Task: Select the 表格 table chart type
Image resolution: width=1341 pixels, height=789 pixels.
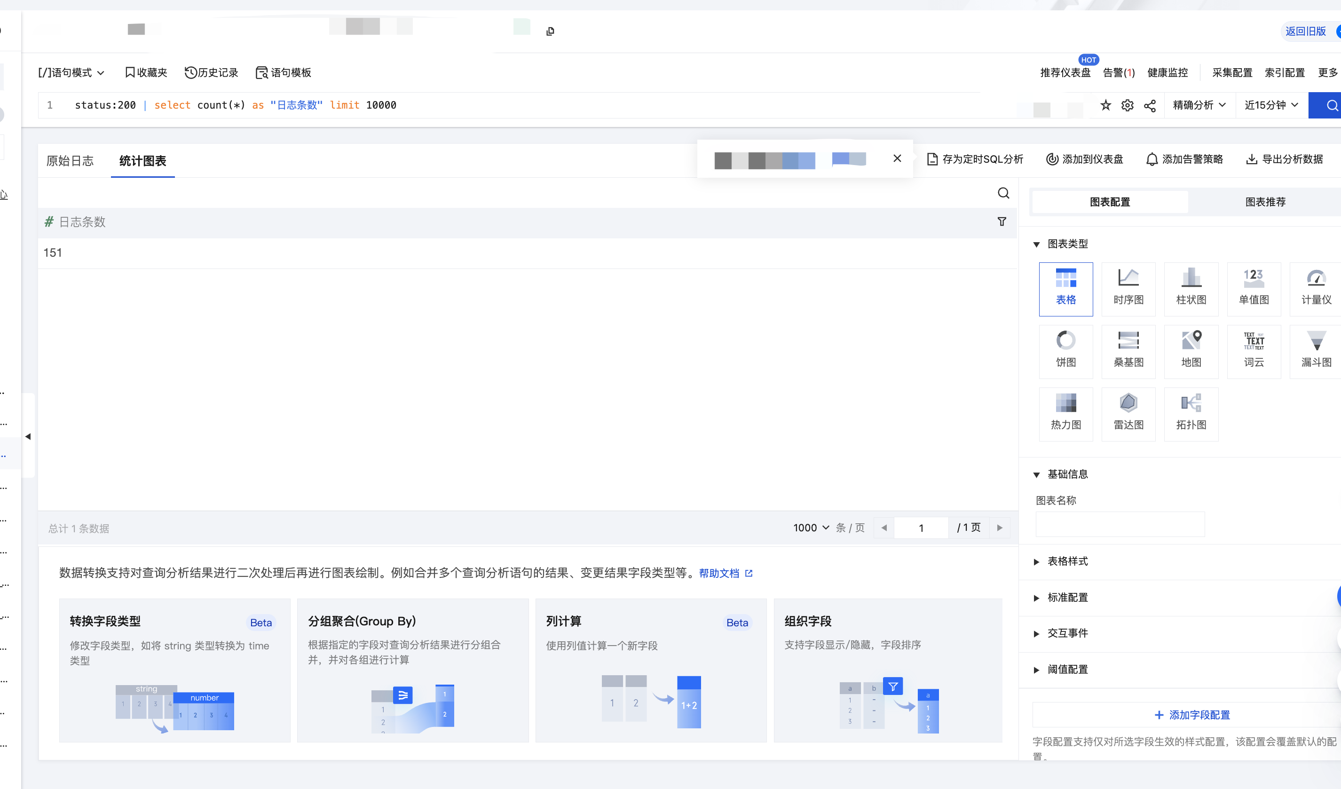Action: point(1066,289)
